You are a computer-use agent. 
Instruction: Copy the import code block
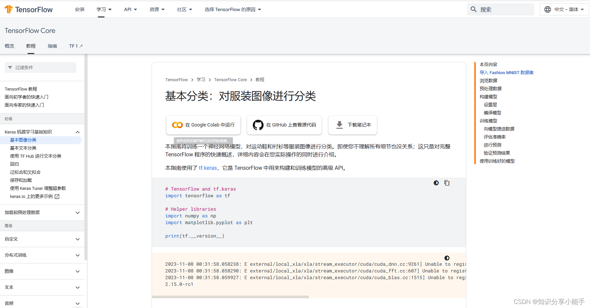pos(447,183)
